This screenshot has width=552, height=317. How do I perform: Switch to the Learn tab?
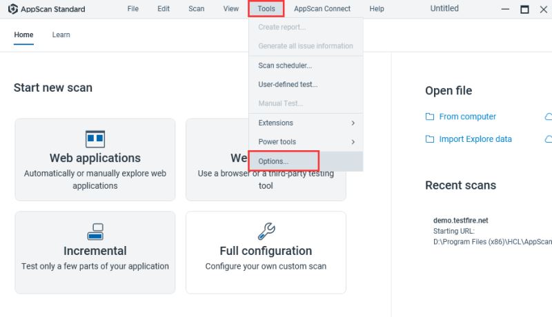[61, 34]
